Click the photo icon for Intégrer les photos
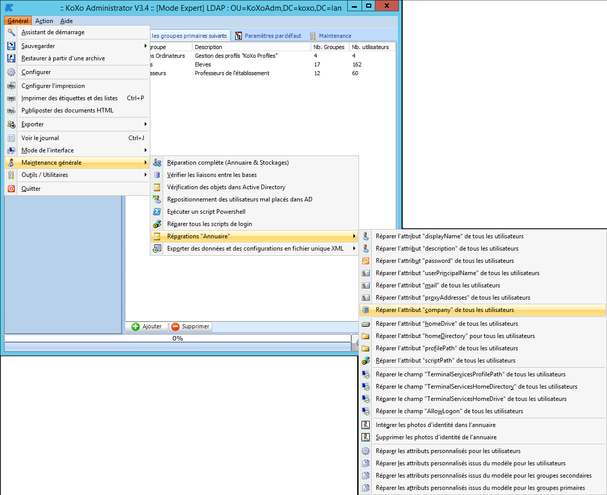The width and height of the screenshot is (607, 495). pyautogui.click(x=366, y=425)
